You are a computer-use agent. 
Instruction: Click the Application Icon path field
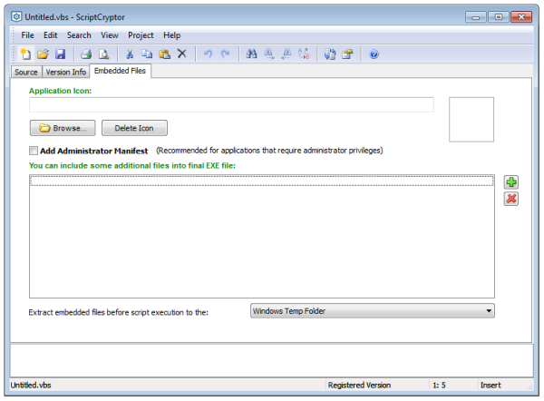(x=231, y=104)
